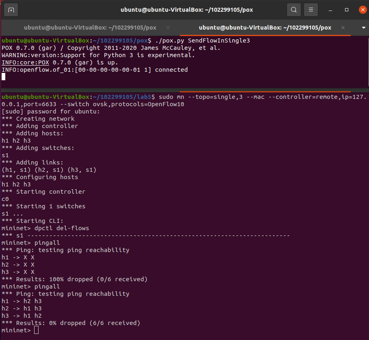Click the '[00-00-00-00-00-01 1] connected' line
Image resolution: width=369 pixels, height=340 pixels.
(x=95, y=70)
